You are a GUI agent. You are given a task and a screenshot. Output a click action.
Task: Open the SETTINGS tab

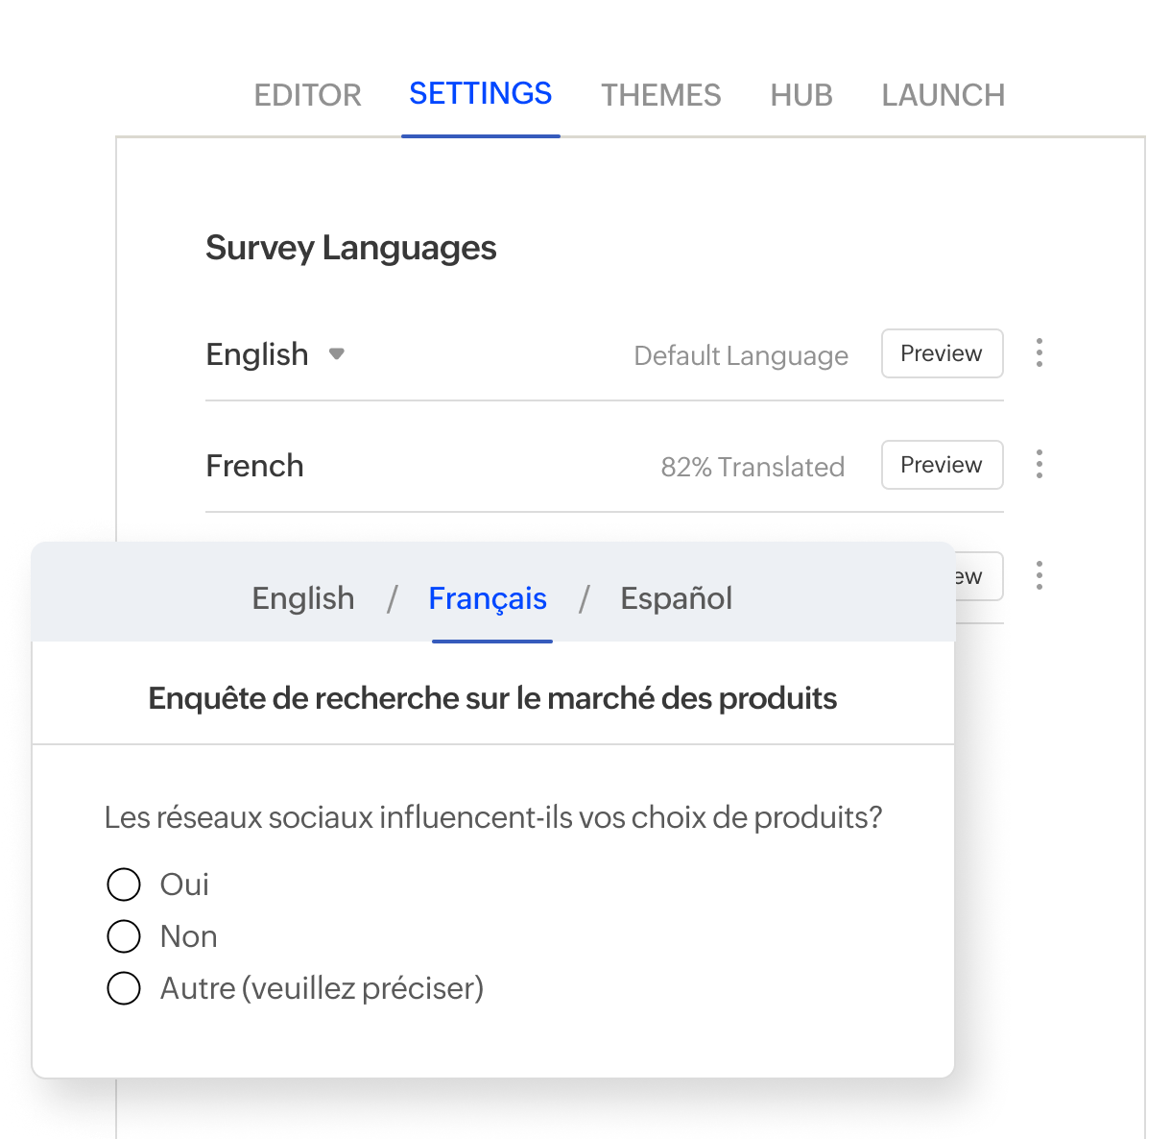[x=480, y=94]
